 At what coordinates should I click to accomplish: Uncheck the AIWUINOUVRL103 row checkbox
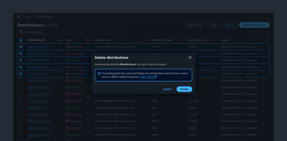(x=21, y=47)
